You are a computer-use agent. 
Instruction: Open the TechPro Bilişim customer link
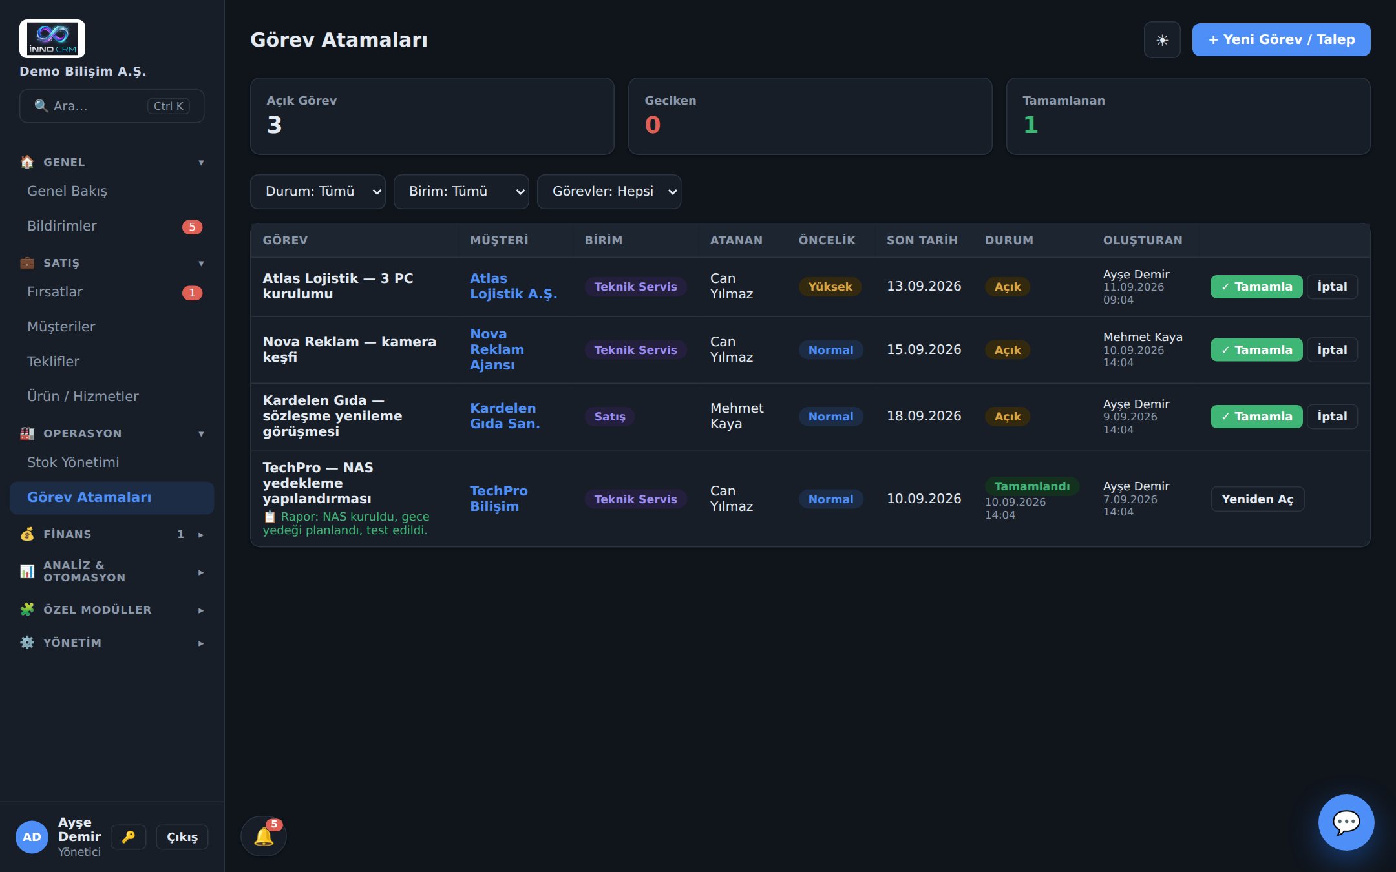(499, 499)
